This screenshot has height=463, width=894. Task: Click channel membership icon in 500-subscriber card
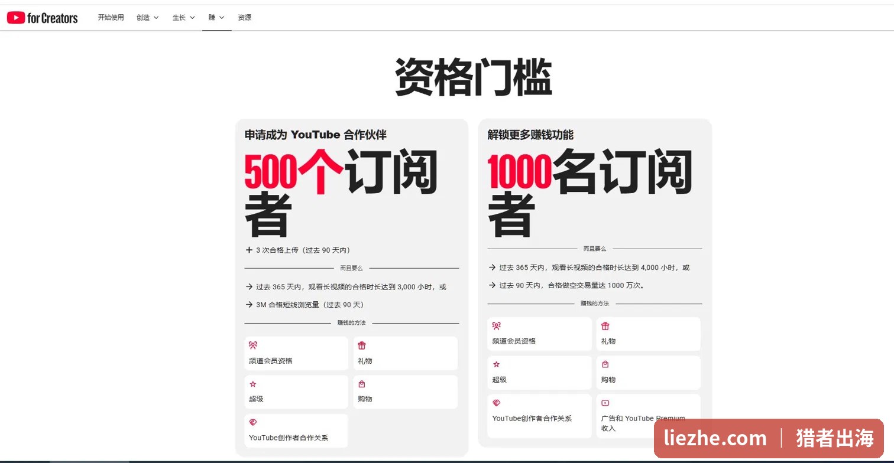pos(253,345)
